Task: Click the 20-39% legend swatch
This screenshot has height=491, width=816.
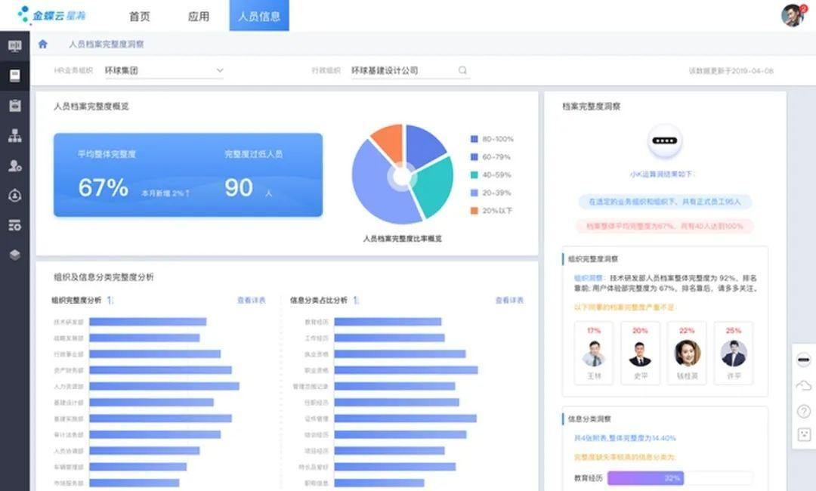Action: [474, 193]
